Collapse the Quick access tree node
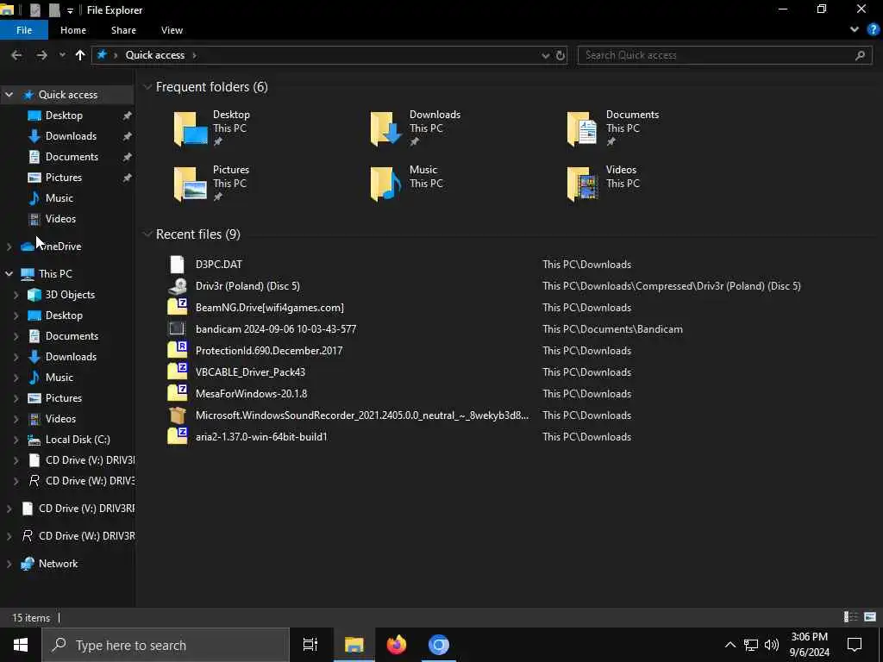The width and height of the screenshot is (883, 662). click(x=9, y=95)
